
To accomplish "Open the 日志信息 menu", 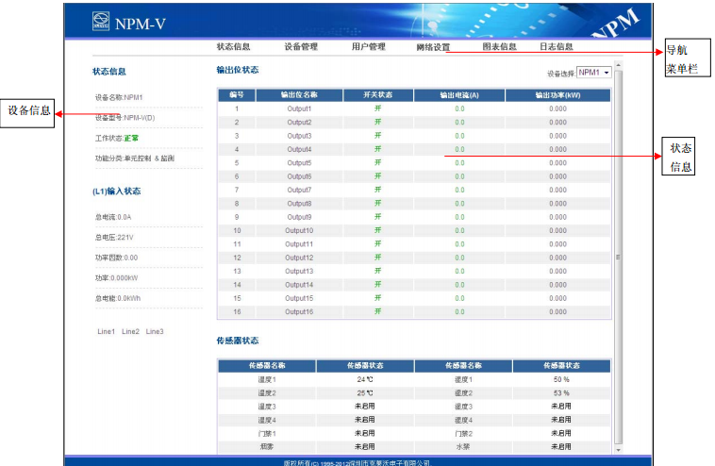I will (557, 46).
